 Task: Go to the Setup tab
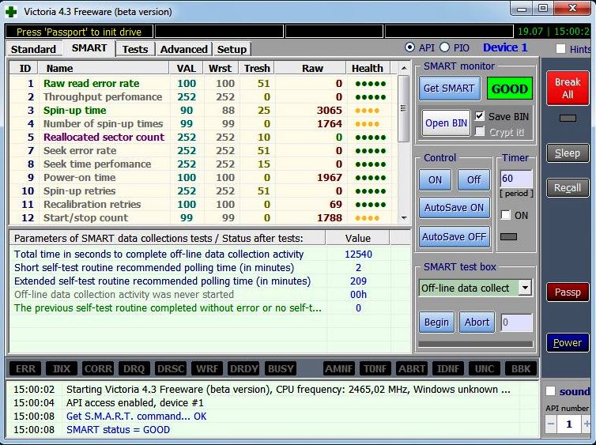pos(232,50)
